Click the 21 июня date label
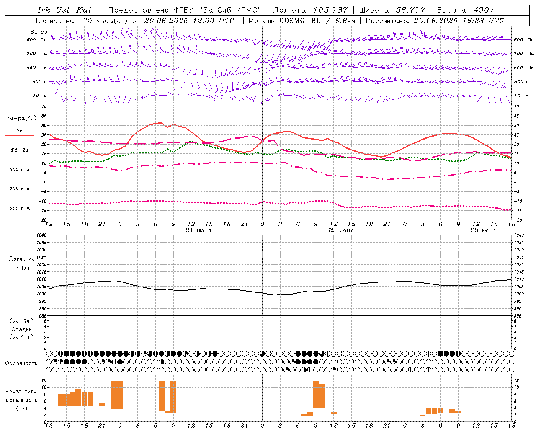 coord(198,230)
